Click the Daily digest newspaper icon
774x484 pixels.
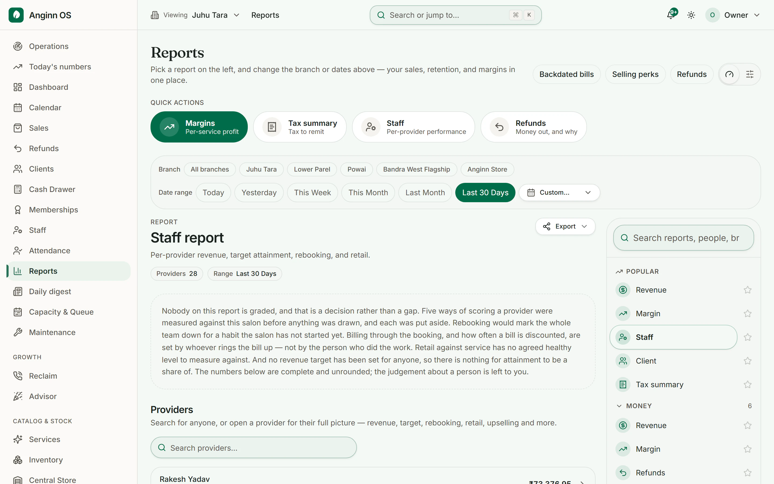coord(18,292)
